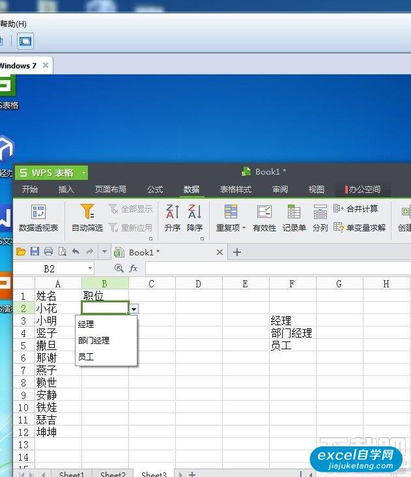
Task: Switch to the 插入 ribbon tab
Action: (66, 189)
